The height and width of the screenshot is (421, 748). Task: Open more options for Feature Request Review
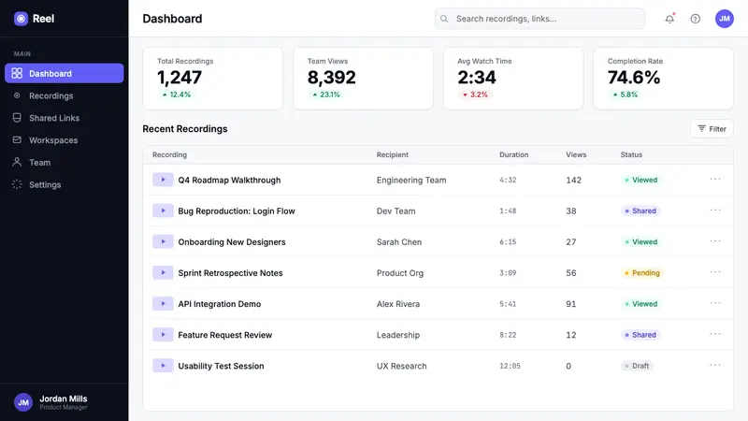(x=715, y=334)
